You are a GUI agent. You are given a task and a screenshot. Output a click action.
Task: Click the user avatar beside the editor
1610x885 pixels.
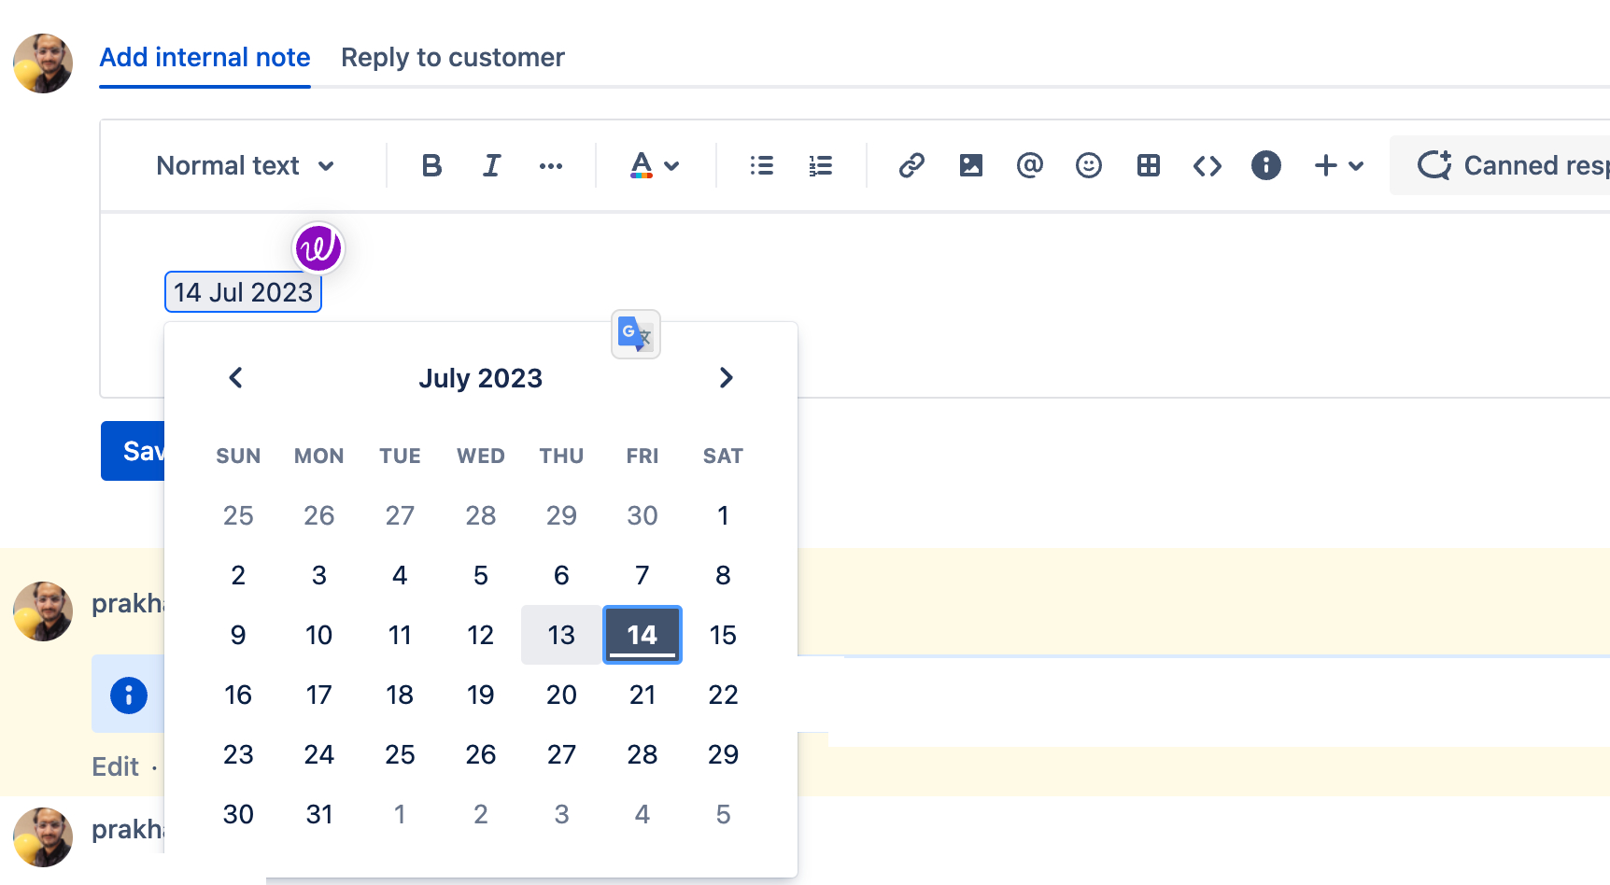(x=43, y=63)
